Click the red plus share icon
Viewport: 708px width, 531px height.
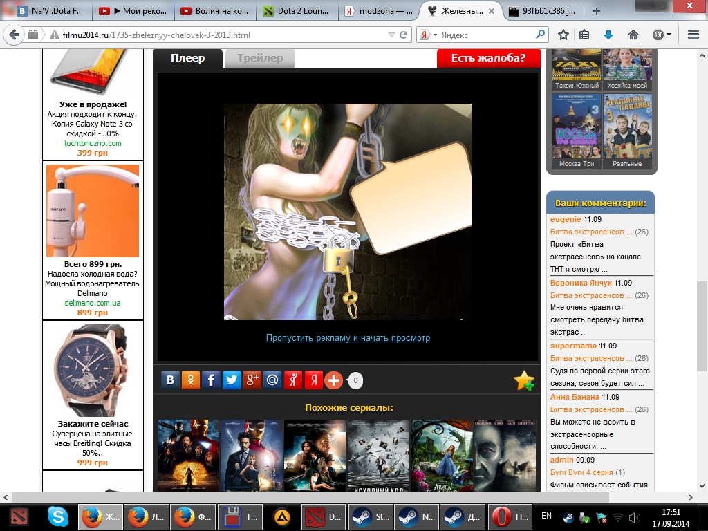[x=334, y=380]
